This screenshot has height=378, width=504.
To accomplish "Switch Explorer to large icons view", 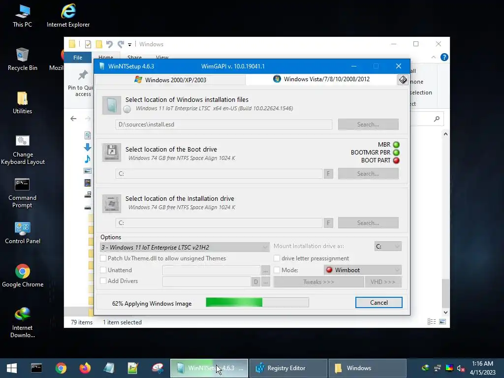I will tap(442, 322).
